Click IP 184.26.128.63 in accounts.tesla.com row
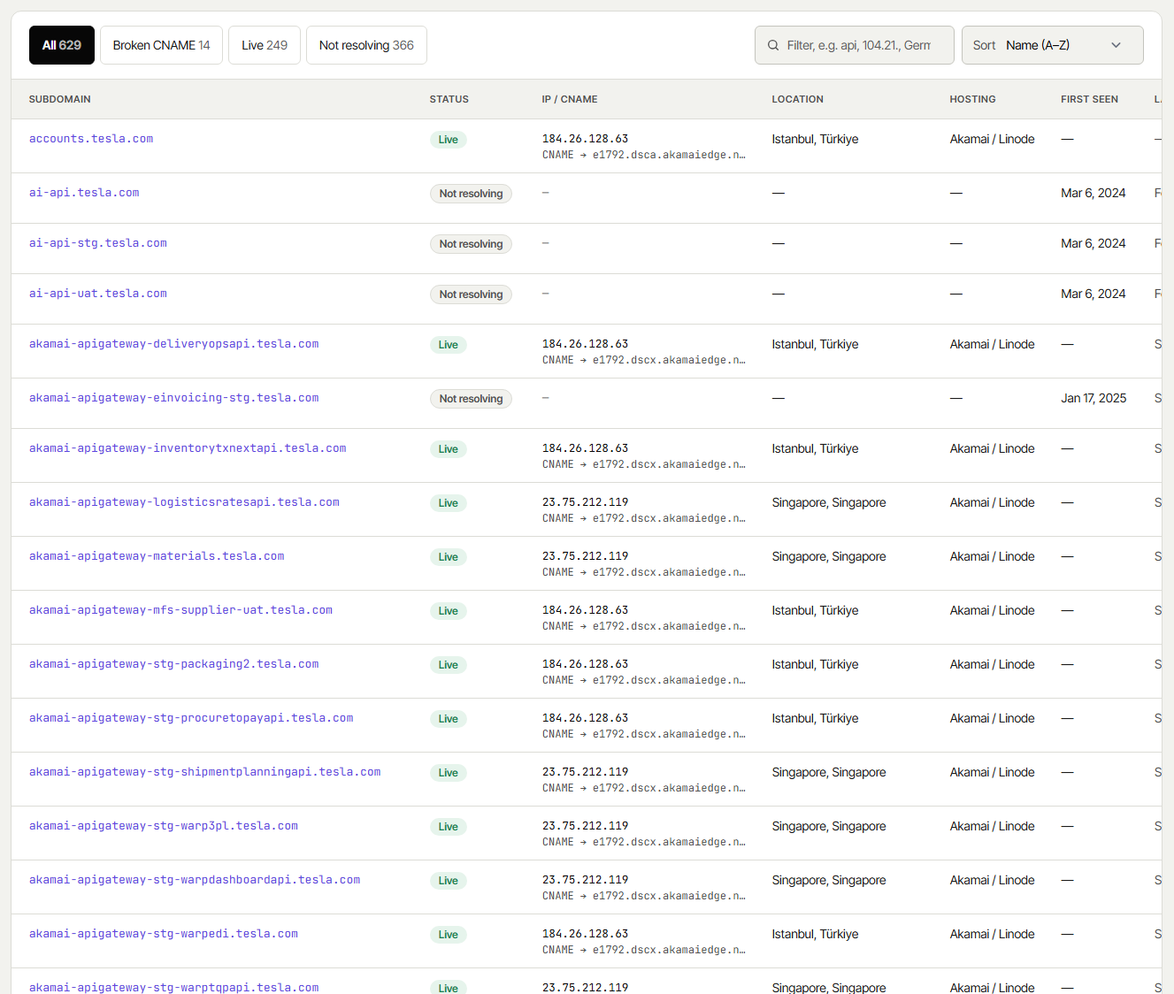 tap(585, 139)
